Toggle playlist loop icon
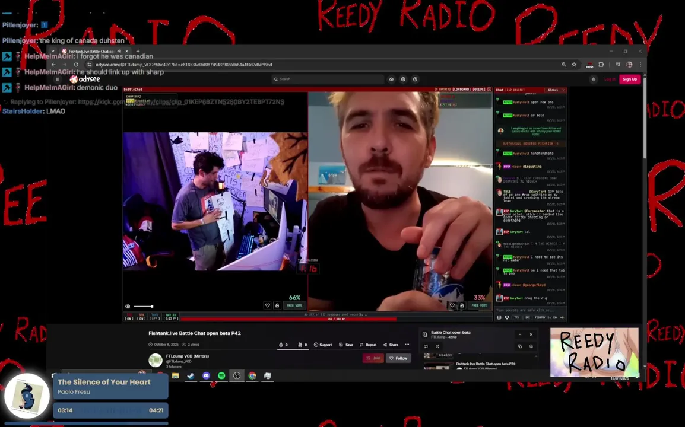685x427 pixels. pos(426,346)
